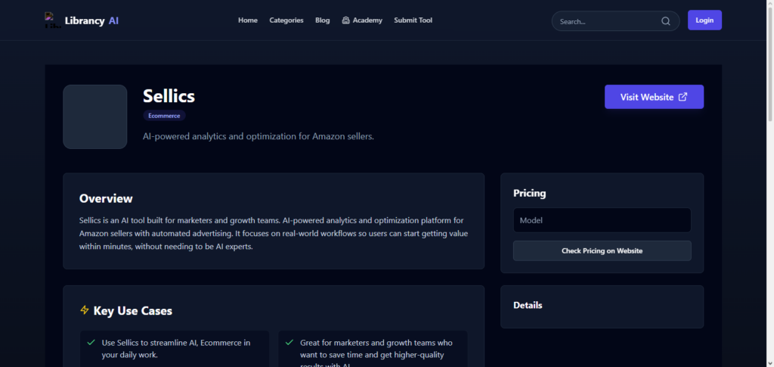Click the search magnifier icon
The image size is (774, 367).
click(665, 21)
